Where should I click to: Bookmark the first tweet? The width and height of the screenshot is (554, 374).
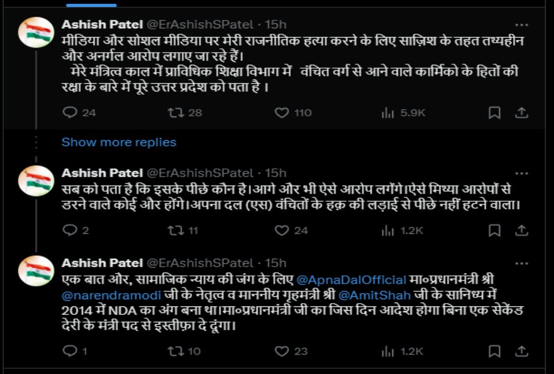494,112
